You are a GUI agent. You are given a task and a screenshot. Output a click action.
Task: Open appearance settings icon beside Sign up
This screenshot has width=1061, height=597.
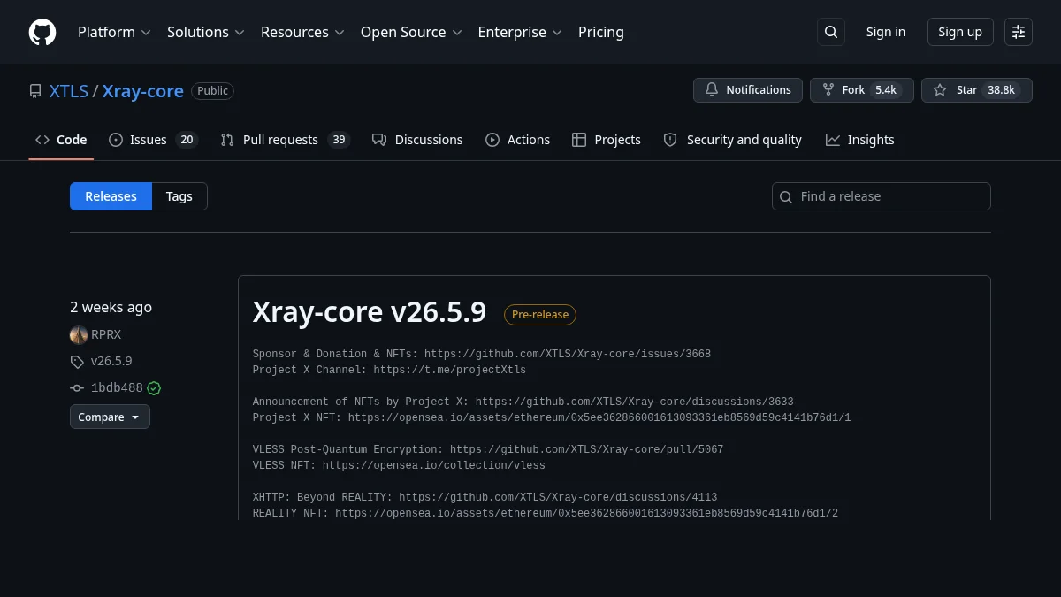coord(1019,32)
